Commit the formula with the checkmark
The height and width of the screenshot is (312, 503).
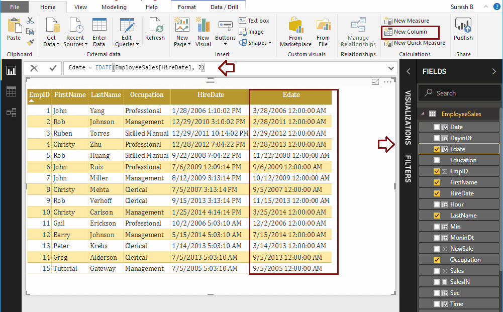(52, 68)
